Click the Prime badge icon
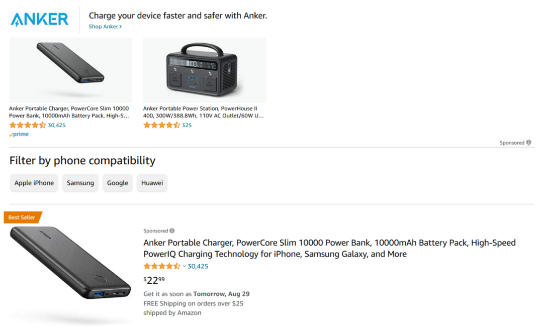Image resolution: width=543 pixels, height=333 pixels. (19, 135)
